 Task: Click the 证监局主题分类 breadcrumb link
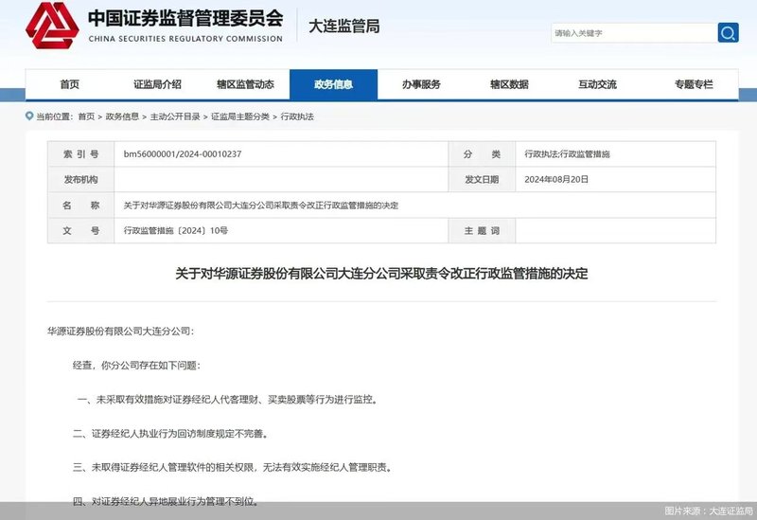click(240, 117)
